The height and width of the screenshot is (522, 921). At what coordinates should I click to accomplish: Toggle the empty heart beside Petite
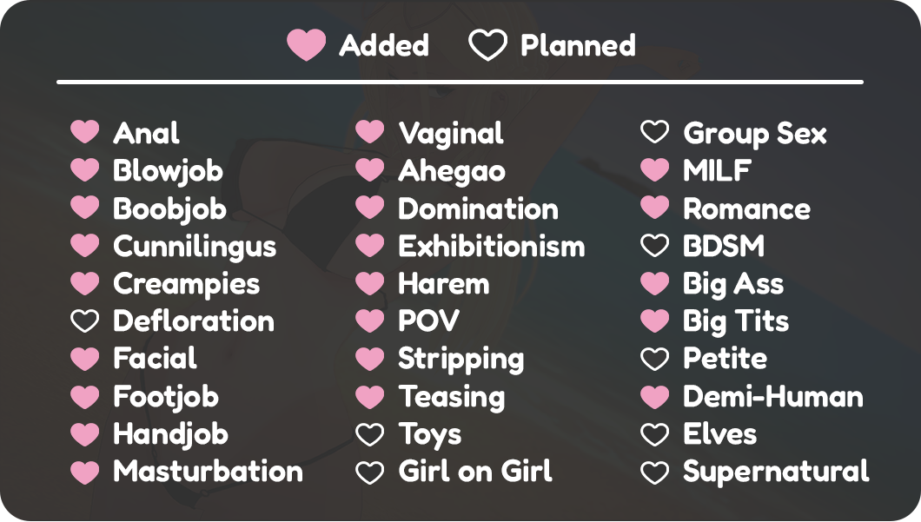[x=654, y=359]
